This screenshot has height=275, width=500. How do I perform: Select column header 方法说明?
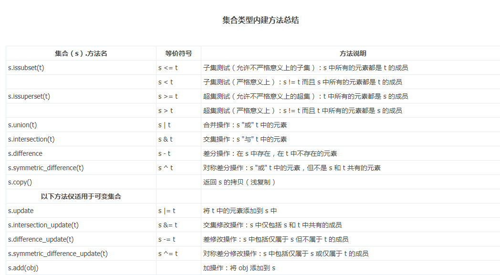click(x=353, y=53)
